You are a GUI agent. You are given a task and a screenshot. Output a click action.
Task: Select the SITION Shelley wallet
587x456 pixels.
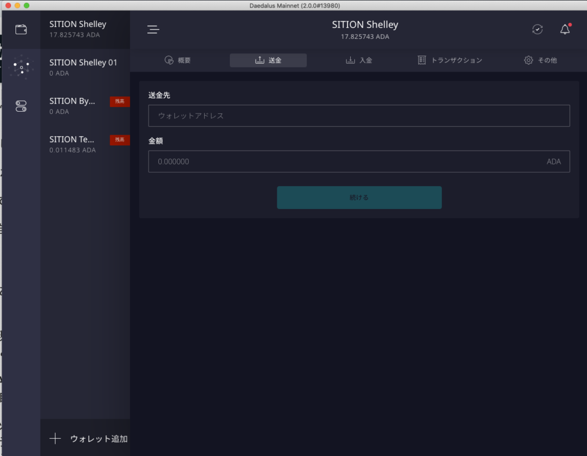click(85, 29)
